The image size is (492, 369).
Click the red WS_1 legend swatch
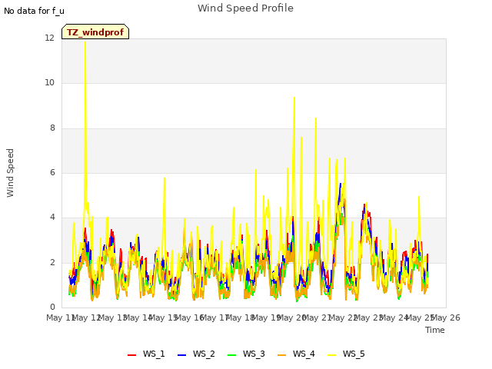[x=131, y=355]
